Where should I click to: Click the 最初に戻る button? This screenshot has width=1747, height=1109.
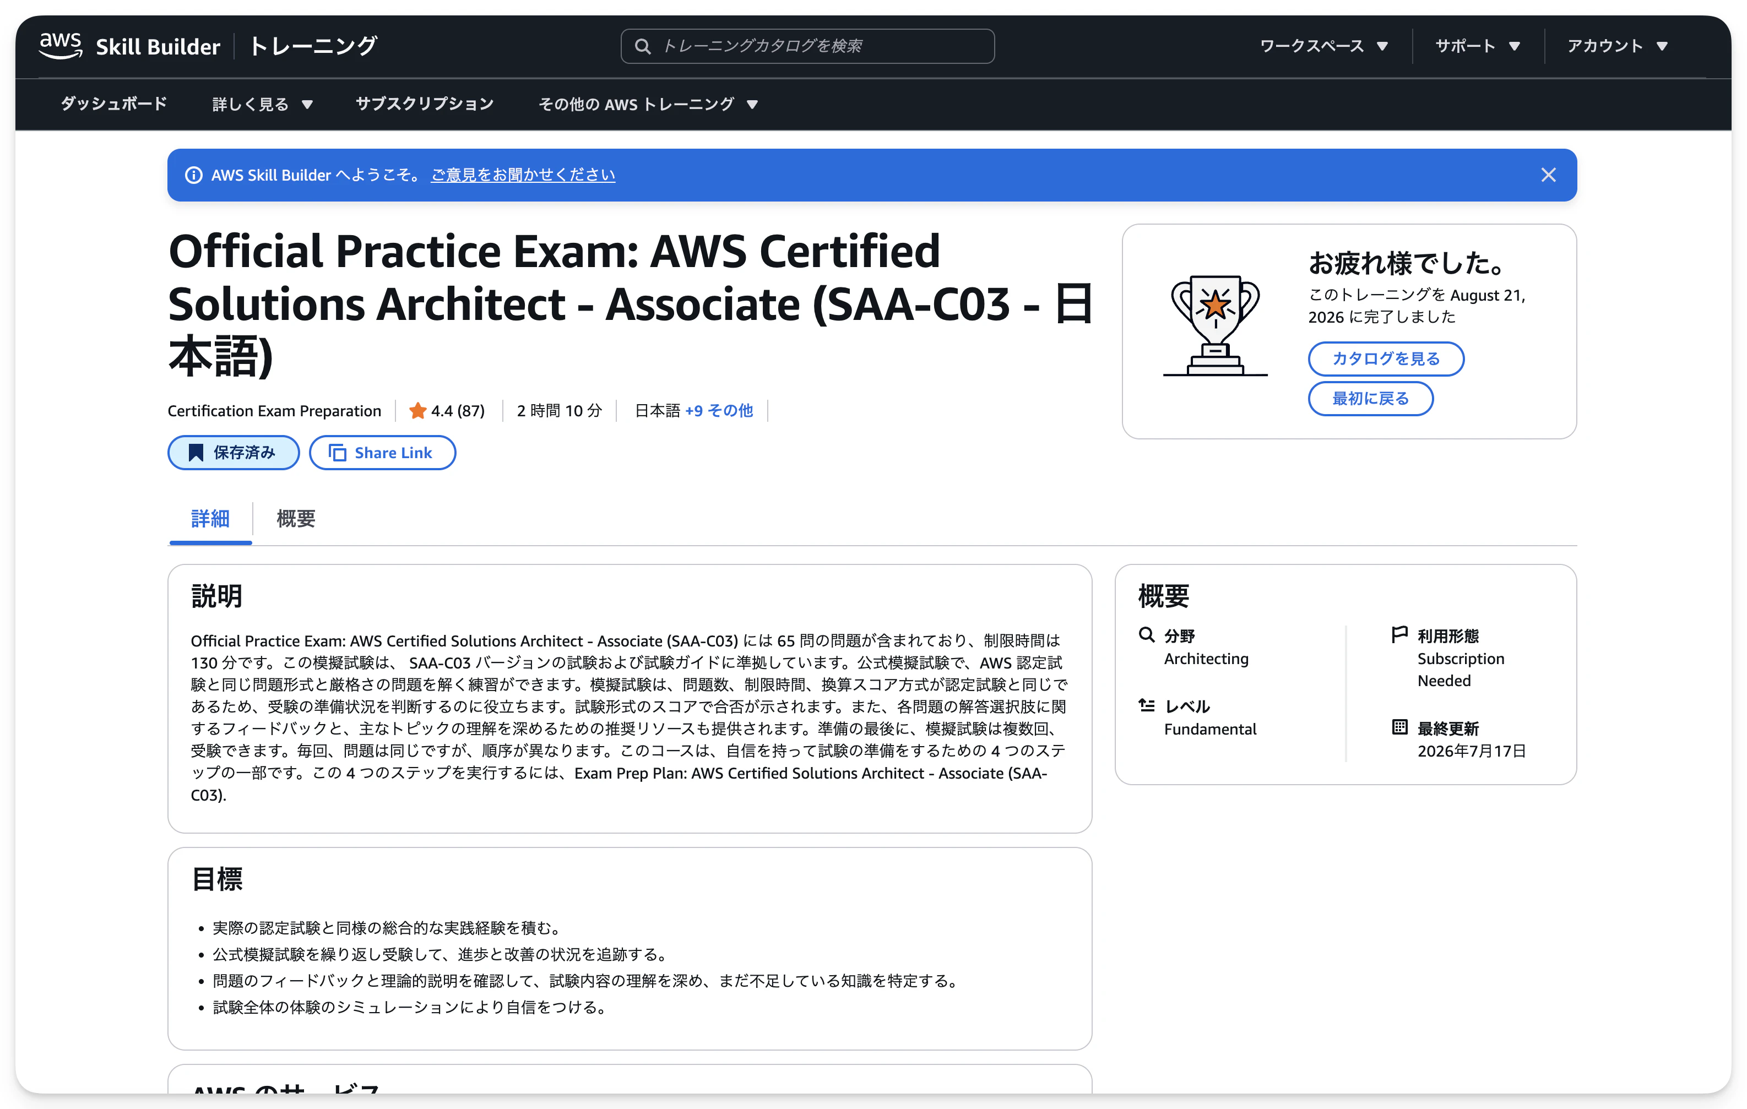[1370, 398]
